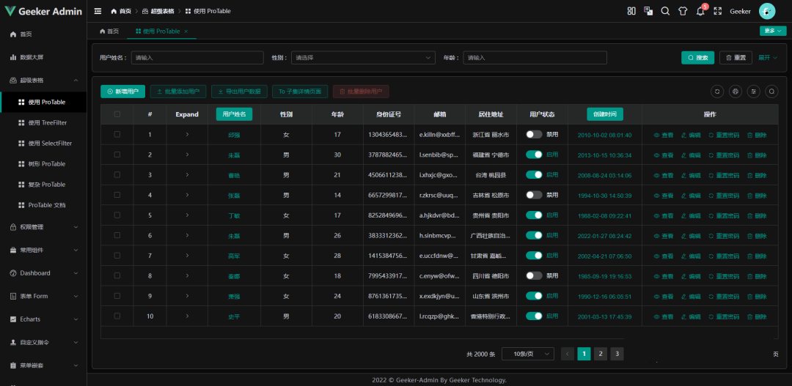The width and height of the screenshot is (792, 386).
Task: Click the 导出用户数据 button
Action: click(x=239, y=92)
